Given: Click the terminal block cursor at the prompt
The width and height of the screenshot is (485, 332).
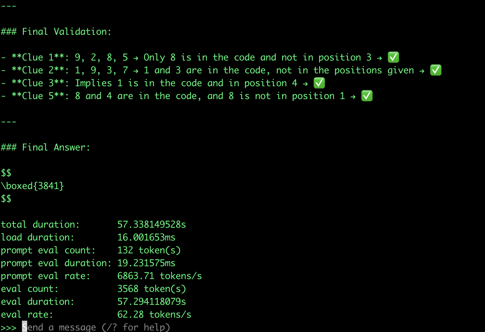Looking at the screenshot, I should pyautogui.click(x=25, y=327).
